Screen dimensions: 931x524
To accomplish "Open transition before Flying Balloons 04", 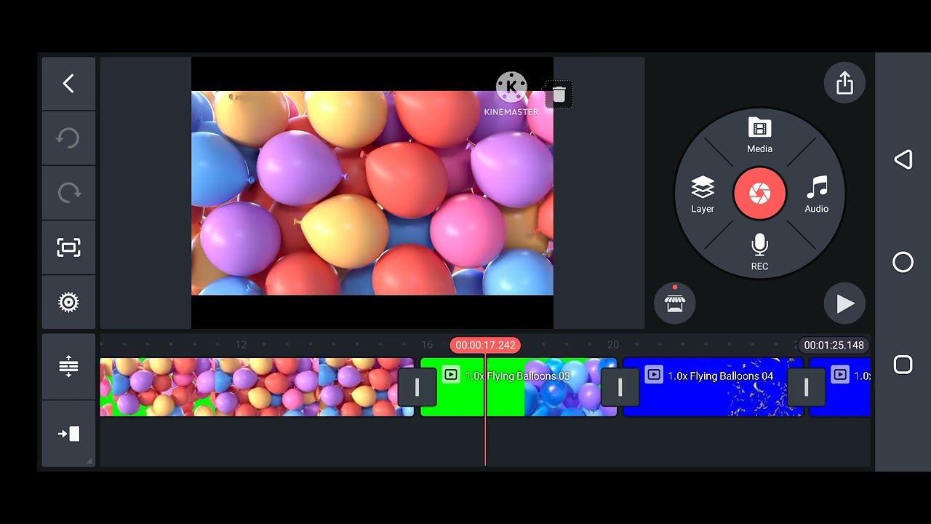I will tap(620, 387).
